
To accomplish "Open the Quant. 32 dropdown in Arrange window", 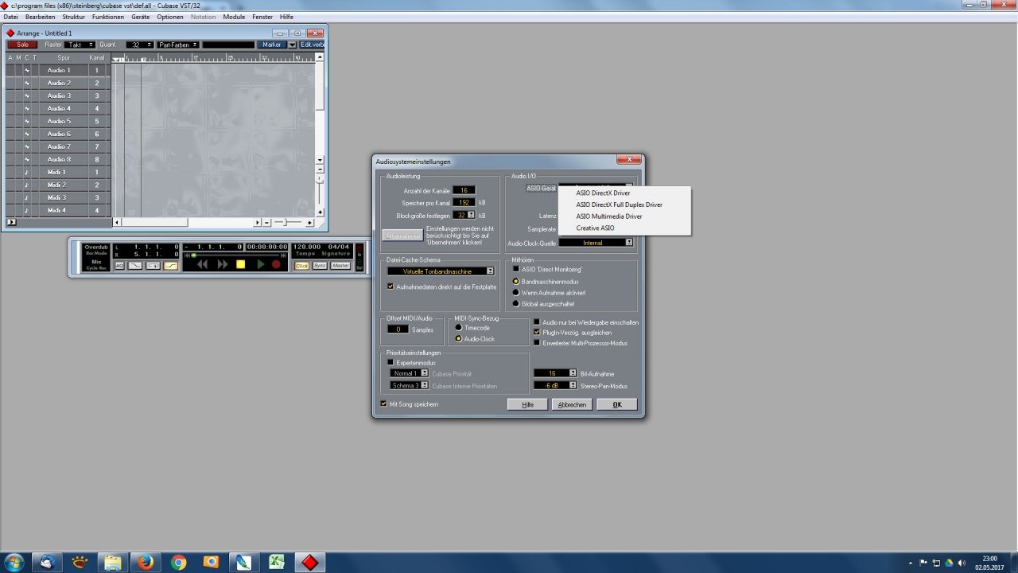I will (x=139, y=45).
